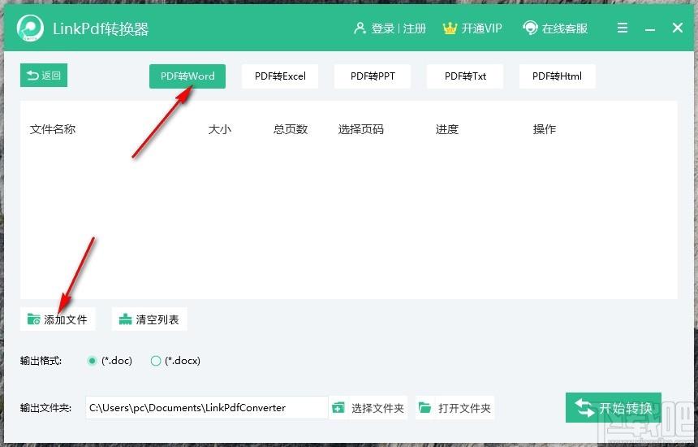Switch to PDF转Txt tab
Screen dimensions: 698x447
point(465,76)
